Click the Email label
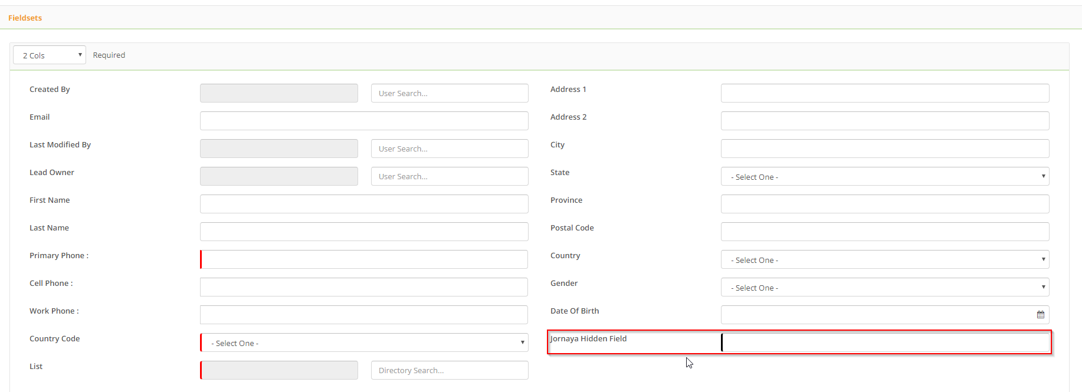 click(40, 117)
